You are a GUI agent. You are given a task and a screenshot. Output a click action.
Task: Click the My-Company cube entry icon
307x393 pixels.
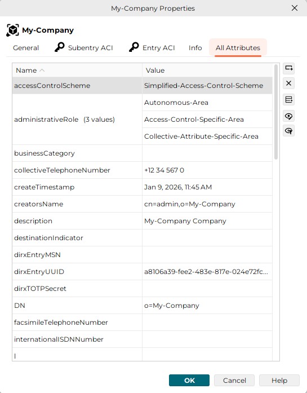12,30
